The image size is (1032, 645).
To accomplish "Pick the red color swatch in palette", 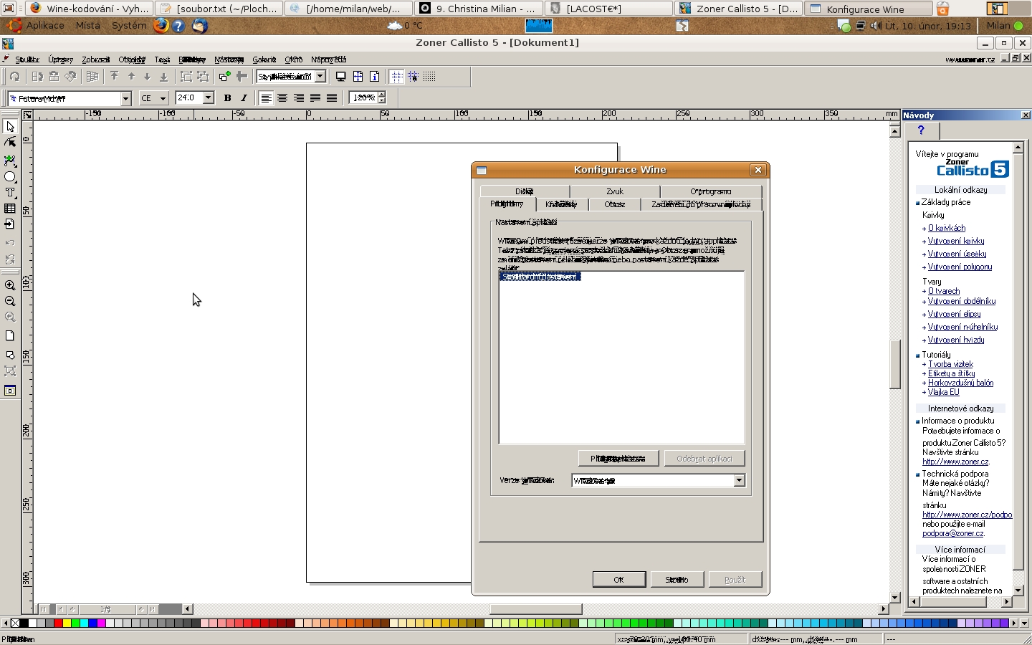I will [59, 623].
